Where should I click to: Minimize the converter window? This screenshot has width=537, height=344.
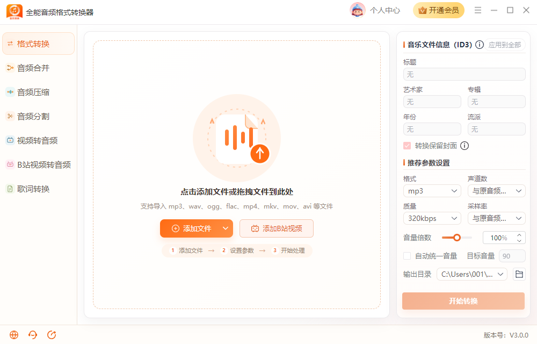pos(494,10)
